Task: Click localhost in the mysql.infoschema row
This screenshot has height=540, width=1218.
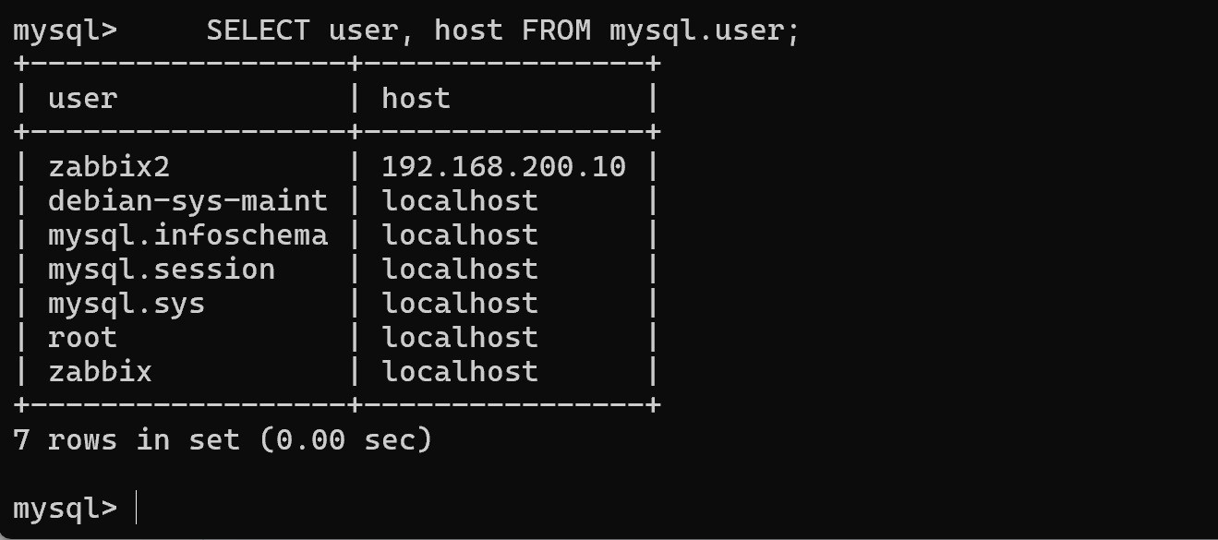Action: point(460,234)
